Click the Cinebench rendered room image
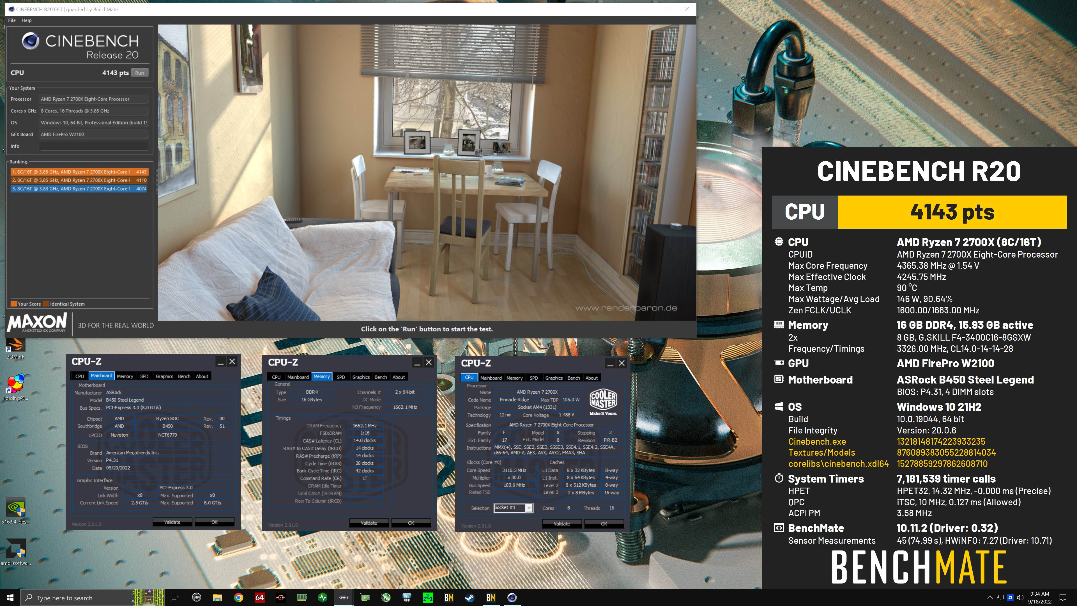 tap(427, 172)
